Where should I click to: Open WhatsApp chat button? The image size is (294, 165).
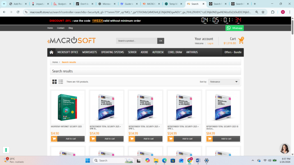point(235,28)
